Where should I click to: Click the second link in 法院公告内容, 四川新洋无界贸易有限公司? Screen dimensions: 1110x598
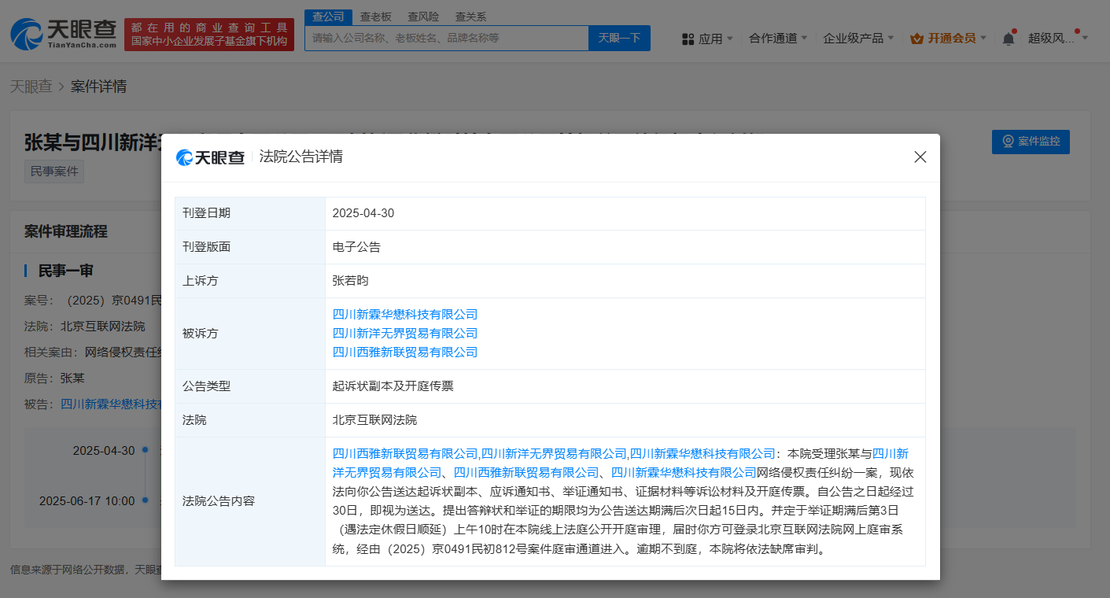point(554,453)
